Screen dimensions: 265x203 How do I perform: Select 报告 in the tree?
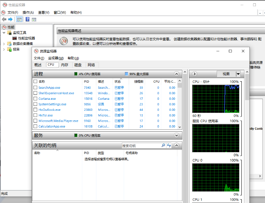[x=16, y=49]
